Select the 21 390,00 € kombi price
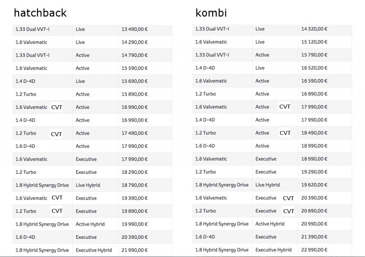This screenshot has width=365, height=257. (314, 237)
